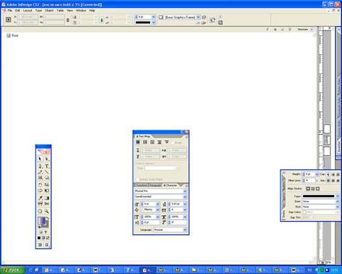This screenshot has width=342, height=274.
Task: Click the Windows Start (пуск) button
Action: pyautogui.click(x=13, y=270)
